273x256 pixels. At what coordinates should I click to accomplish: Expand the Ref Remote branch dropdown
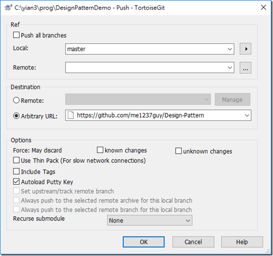tap(230, 68)
